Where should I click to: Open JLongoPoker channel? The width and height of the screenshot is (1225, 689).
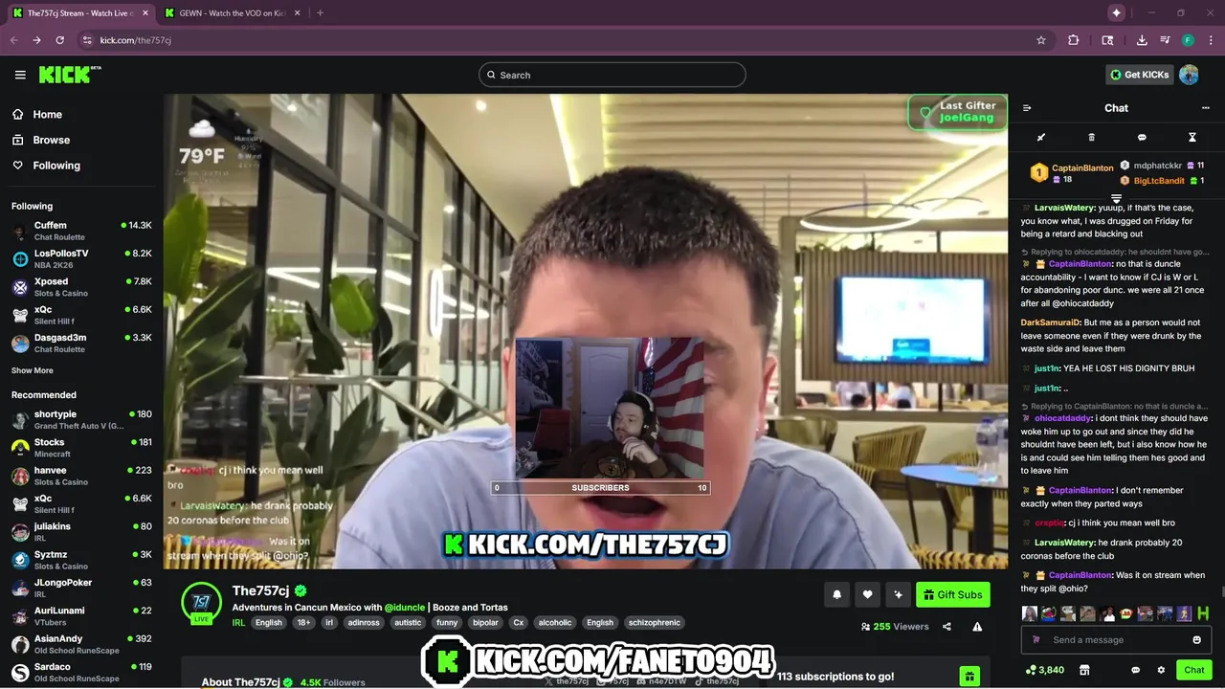pyautogui.click(x=81, y=588)
